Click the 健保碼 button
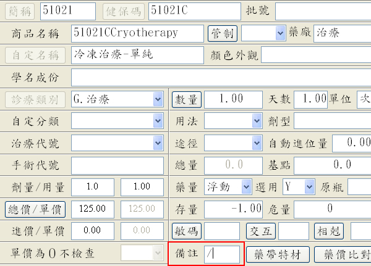This screenshot has width=371, height=266. [x=123, y=10]
